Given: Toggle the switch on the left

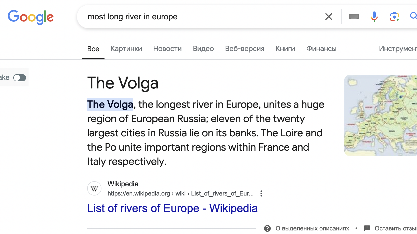Looking at the screenshot, I should point(20,78).
